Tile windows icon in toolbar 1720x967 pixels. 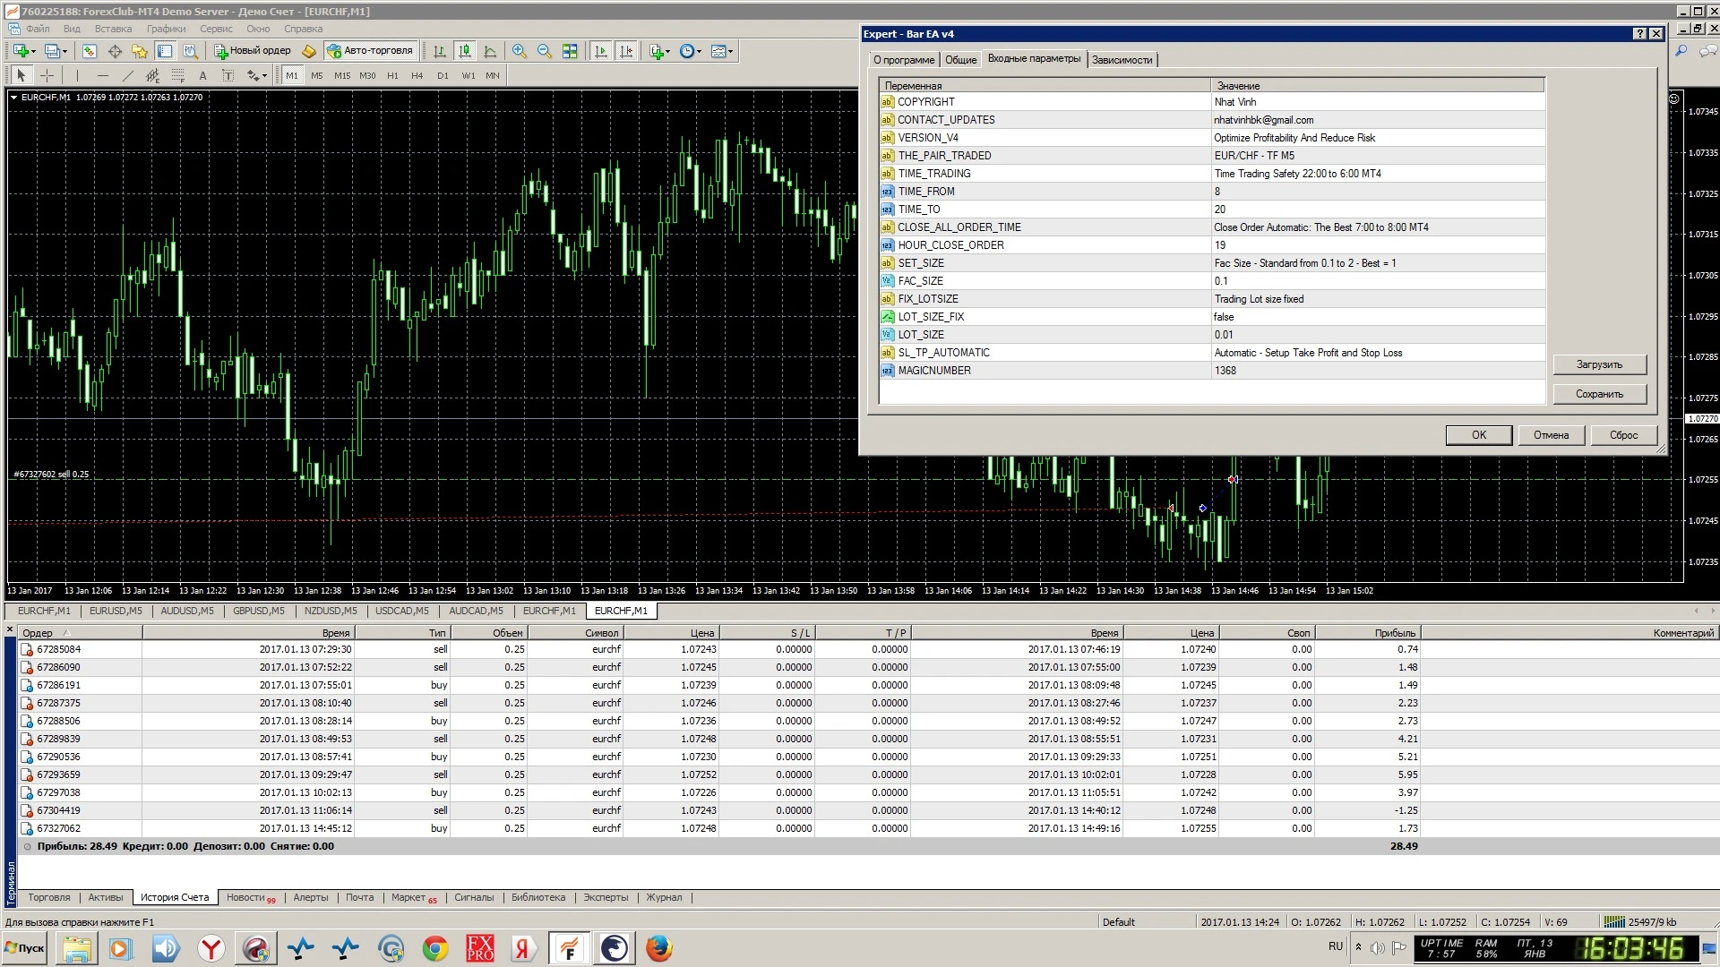[x=570, y=51]
